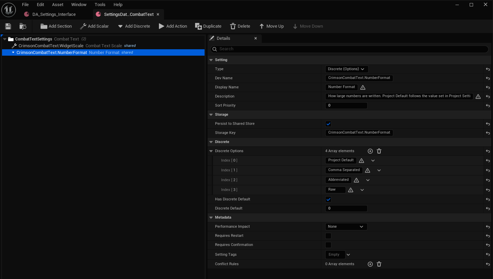The width and height of the screenshot is (493, 279).
Task: Click the Browse to asset in Content Browser icon
Action: (23, 26)
